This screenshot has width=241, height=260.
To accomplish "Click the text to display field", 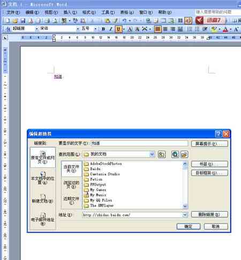I will coord(139,143).
